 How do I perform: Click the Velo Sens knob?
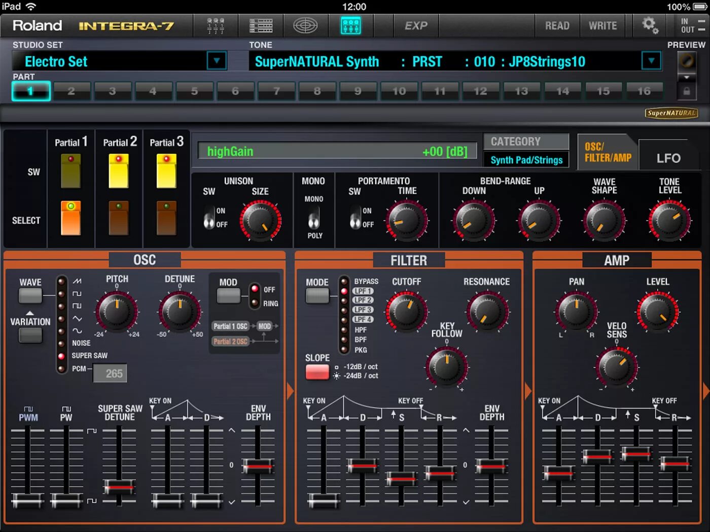click(617, 367)
